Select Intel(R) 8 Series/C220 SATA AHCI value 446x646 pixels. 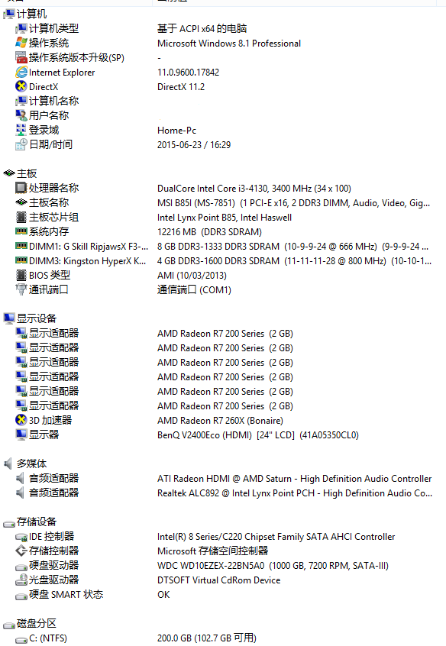[x=276, y=536]
